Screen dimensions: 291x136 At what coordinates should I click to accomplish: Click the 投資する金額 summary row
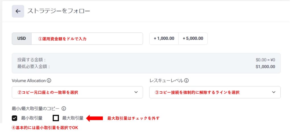pyautogui.click(x=32, y=60)
